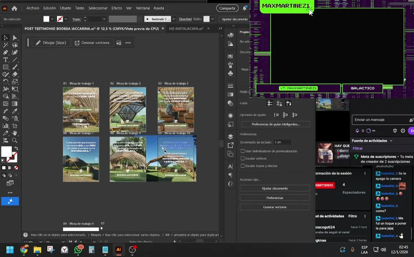Select the Scale tool

[x=15, y=82]
